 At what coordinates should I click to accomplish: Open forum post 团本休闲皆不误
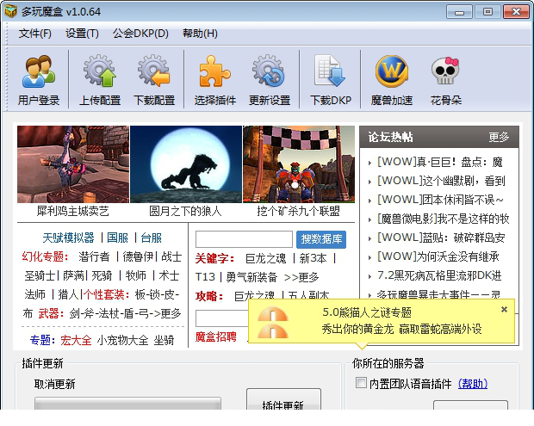[440, 200]
